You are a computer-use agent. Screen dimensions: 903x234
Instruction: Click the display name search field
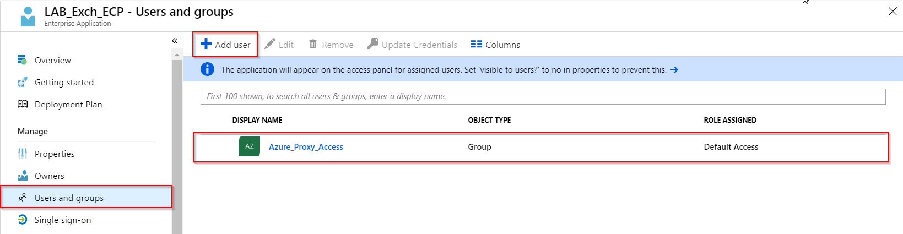(543, 96)
